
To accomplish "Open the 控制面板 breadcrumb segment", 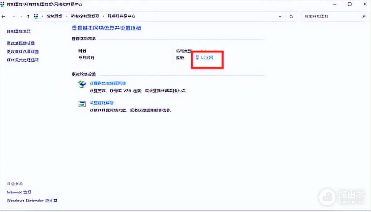I will tap(54, 16).
